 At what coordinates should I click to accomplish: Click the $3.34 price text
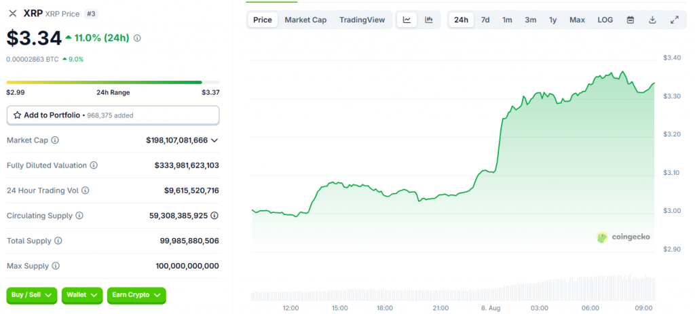34,39
